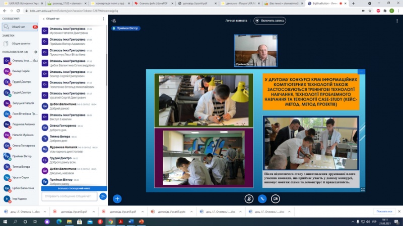Unmute the microphone button
403x226 pixels.
click(x=249, y=198)
